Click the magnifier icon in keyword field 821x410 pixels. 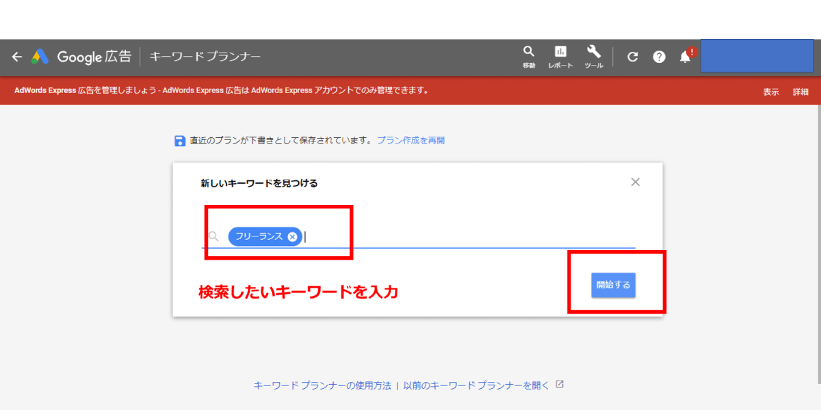click(x=213, y=236)
